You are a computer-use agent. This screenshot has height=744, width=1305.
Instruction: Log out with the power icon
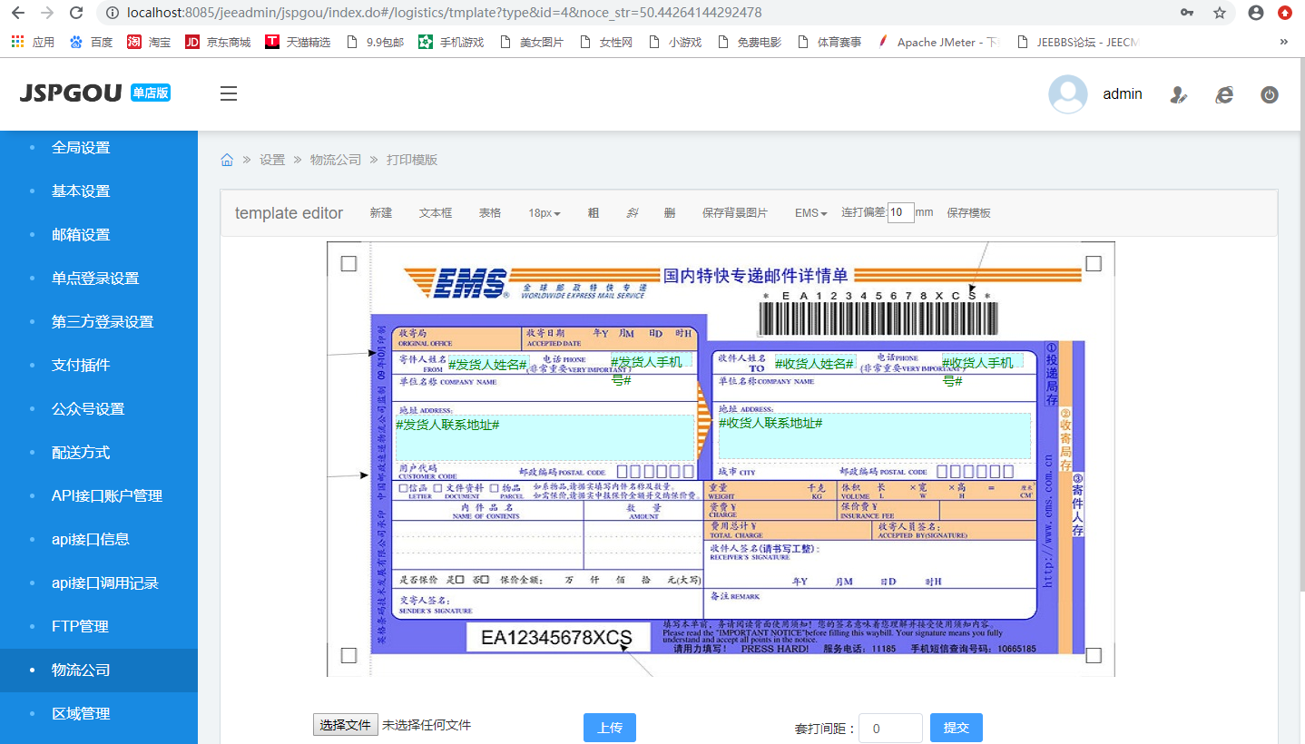click(1270, 94)
